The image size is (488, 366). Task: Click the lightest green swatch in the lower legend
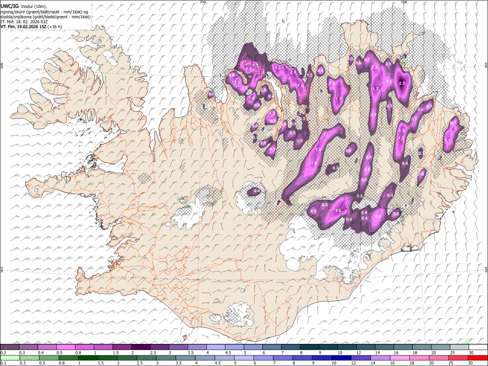click(10, 358)
